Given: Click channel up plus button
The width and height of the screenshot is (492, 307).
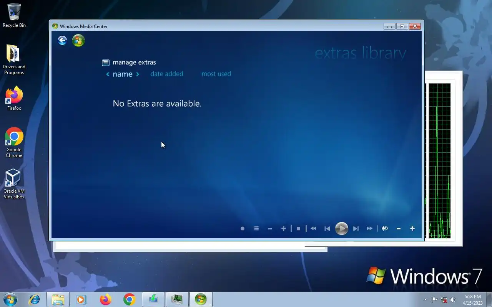Looking at the screenshot, I should [x=283, y=228].
